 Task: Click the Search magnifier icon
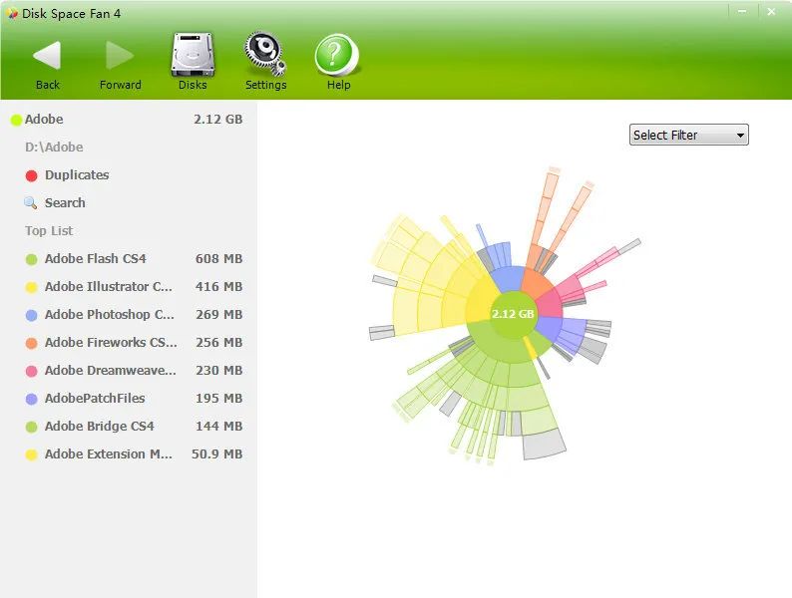[x=31, y=203]
